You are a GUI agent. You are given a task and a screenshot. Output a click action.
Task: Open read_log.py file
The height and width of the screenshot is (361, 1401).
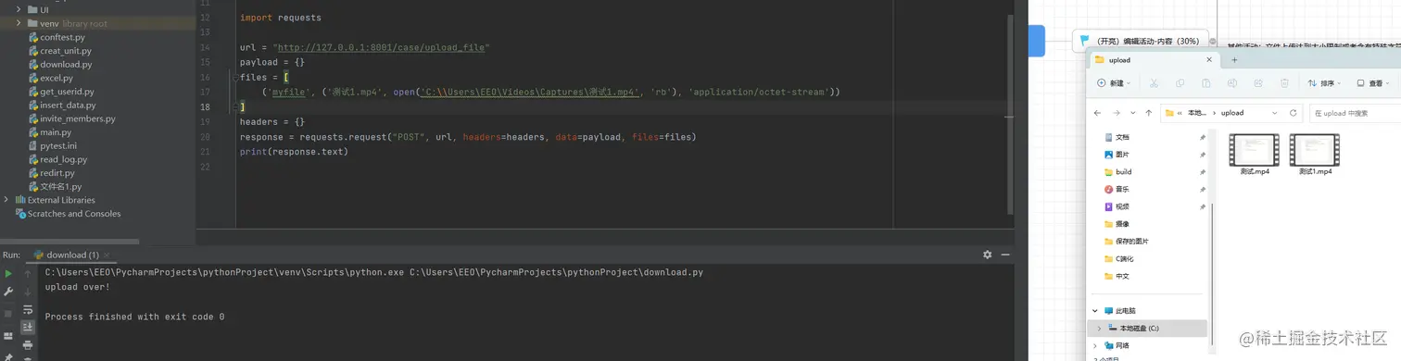(x=57, y=159)
